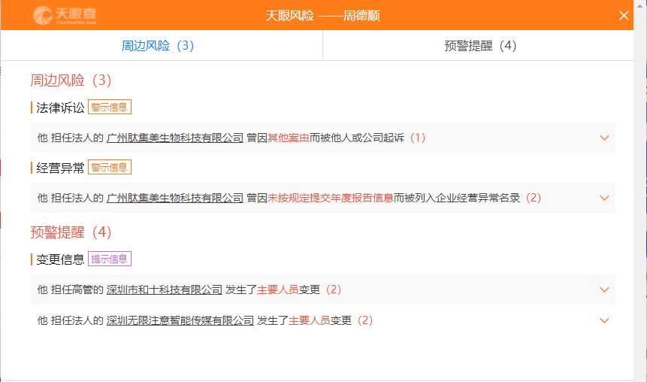Viewport: 647px width, 382px height.
Task: Open 深圳市和十科技有限公司 company link
Action: pyautogui.click(x=165, y=290)
